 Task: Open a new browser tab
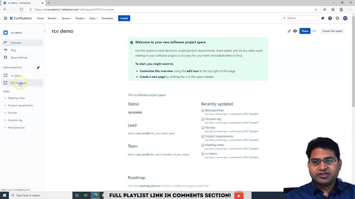coord(49,3)
